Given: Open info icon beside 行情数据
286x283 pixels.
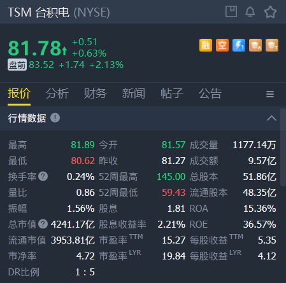Looking at the screenshot, I should [x=55, y=118].
